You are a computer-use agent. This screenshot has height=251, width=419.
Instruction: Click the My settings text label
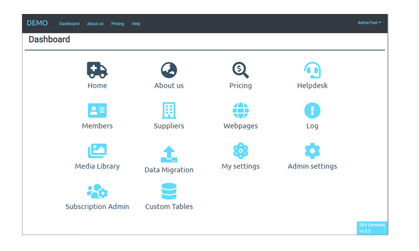(x=241, y=166)
